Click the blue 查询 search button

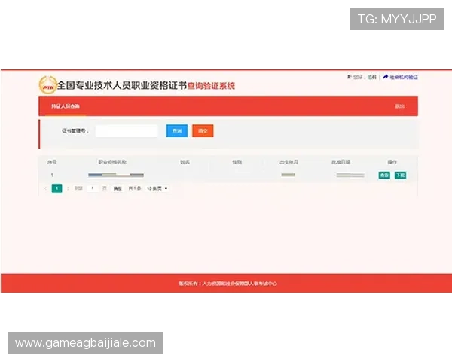177,130
